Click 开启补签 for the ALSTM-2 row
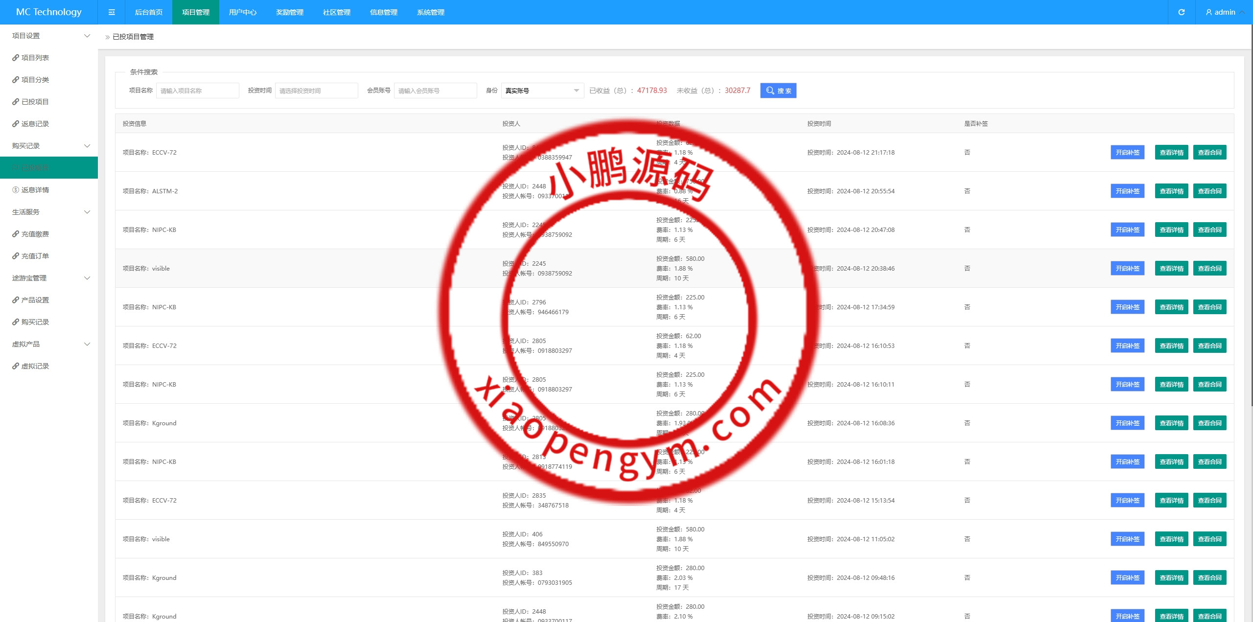This screenshot has height=622, width=1253. (x=1127, y=191)
